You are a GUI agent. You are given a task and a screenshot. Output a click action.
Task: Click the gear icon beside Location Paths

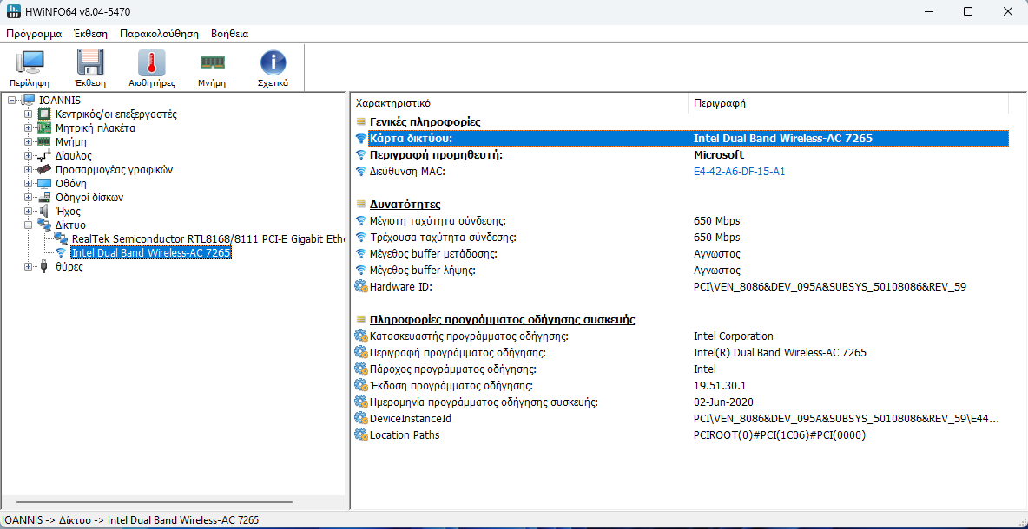coord(360,434)
